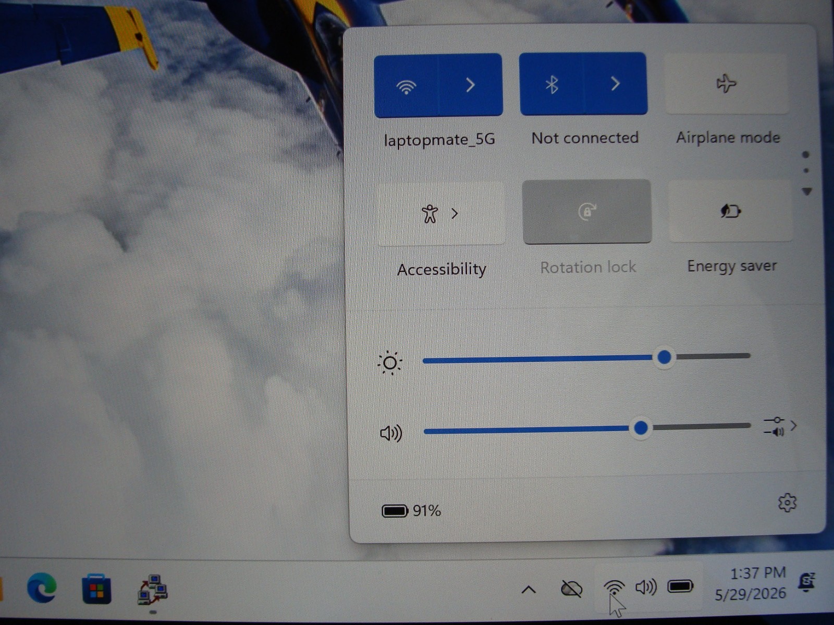Open sound output selection arrow

coord(780,426)
